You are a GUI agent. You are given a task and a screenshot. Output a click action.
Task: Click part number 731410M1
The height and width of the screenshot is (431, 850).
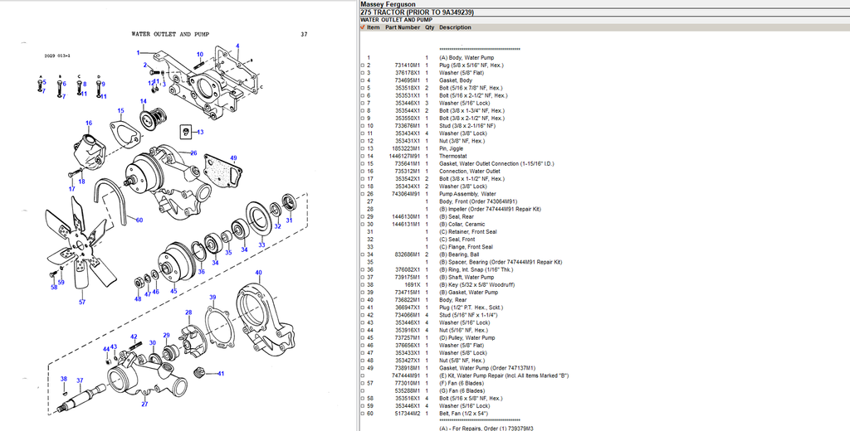[x=407, y=65]
